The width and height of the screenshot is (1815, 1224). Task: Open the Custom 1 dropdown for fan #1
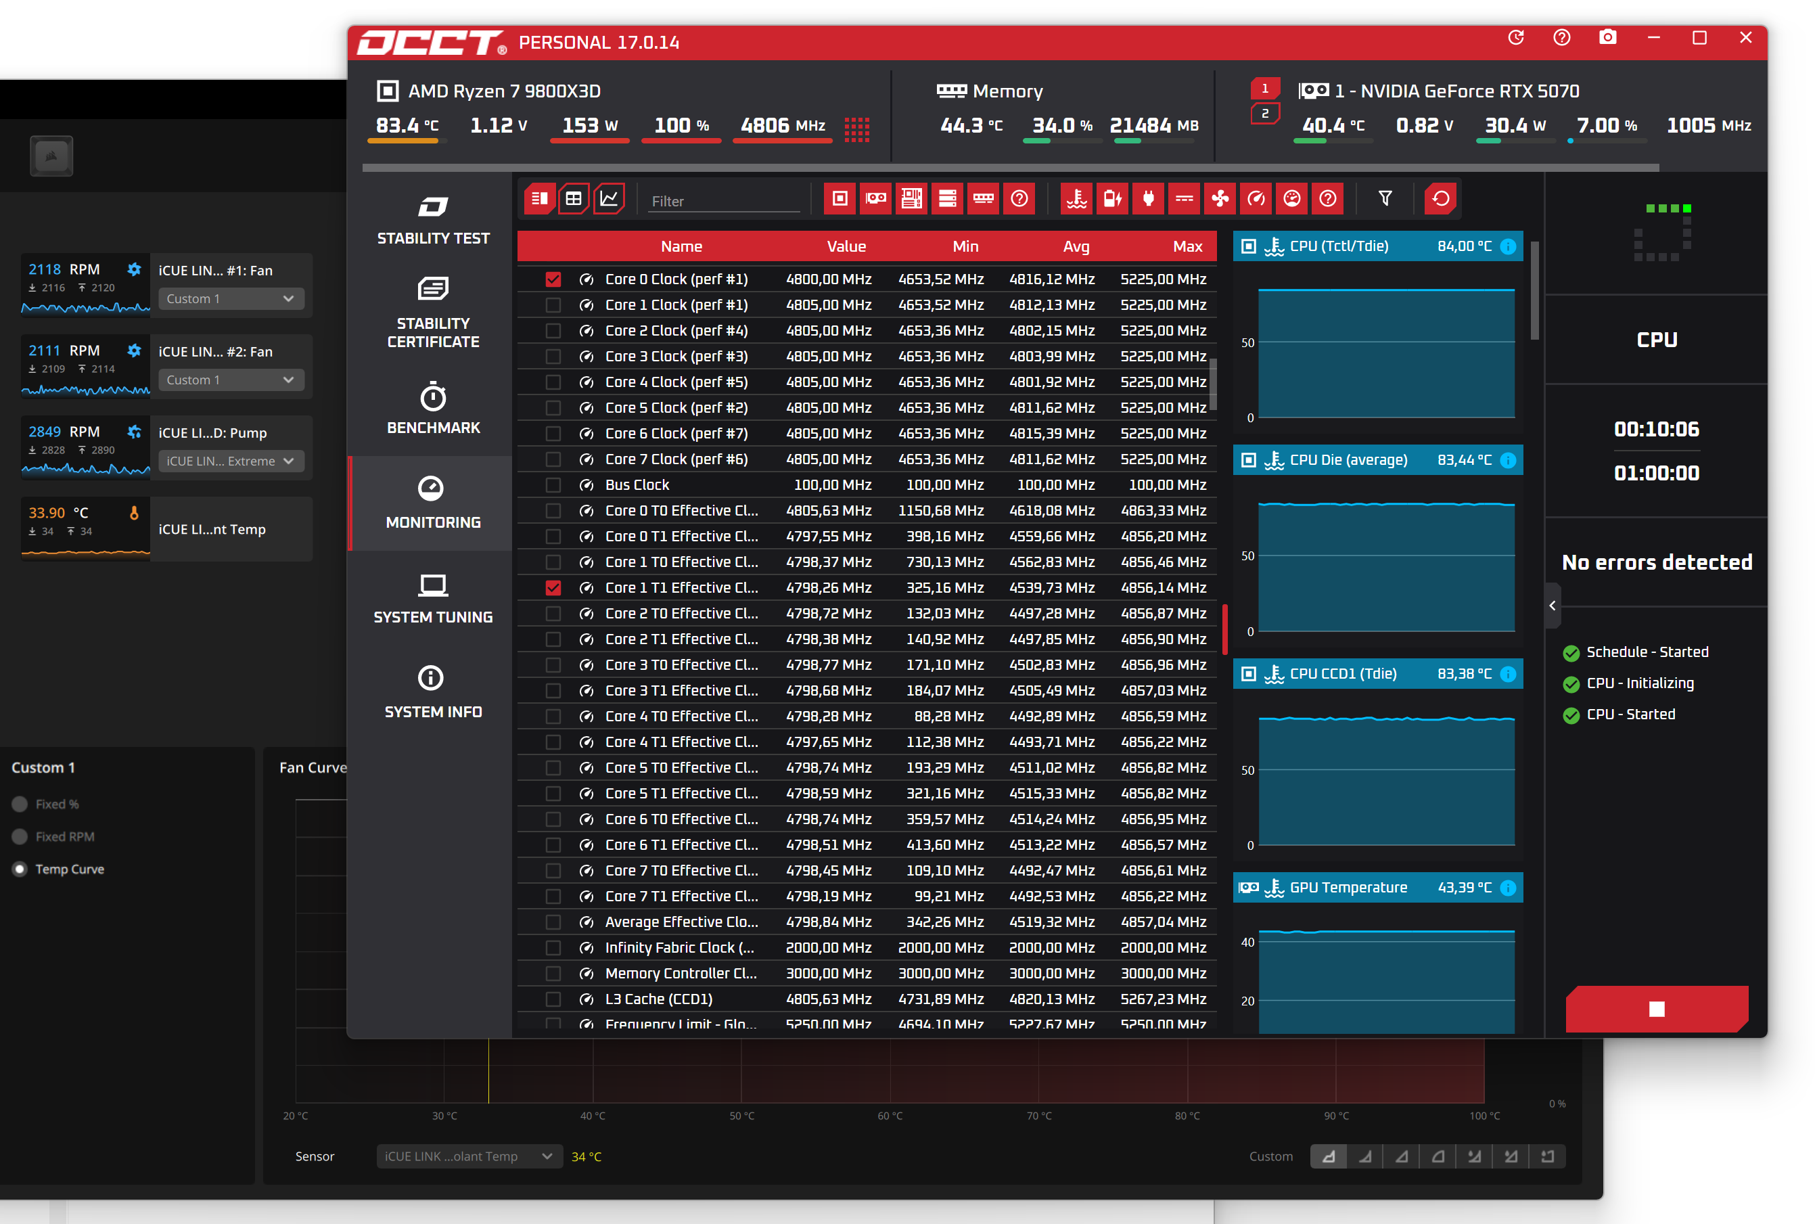[x=231, y=299]
